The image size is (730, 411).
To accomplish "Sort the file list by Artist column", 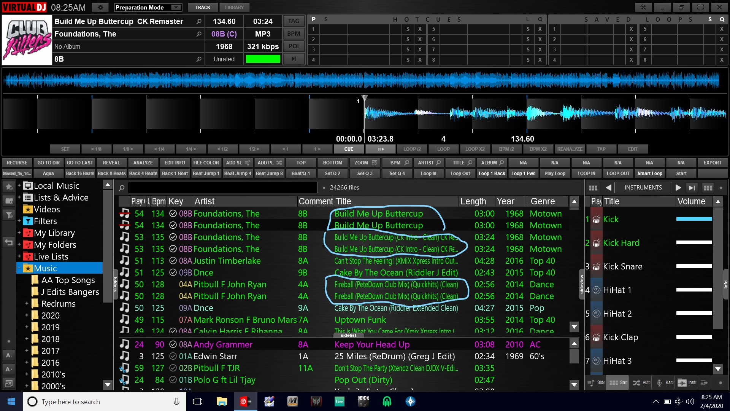I will (244, 201).
